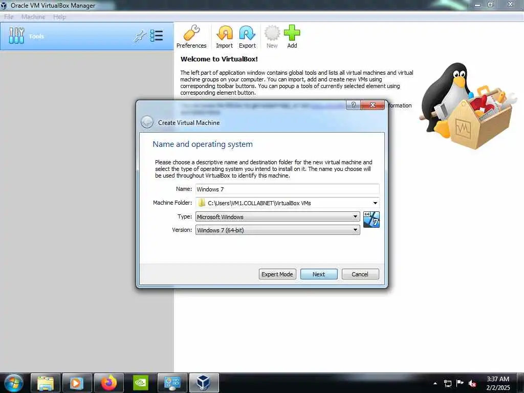Click the 'Welcome to VirtualBox!' heading
The height and width of the screenshot is (393, 524).
219,59
